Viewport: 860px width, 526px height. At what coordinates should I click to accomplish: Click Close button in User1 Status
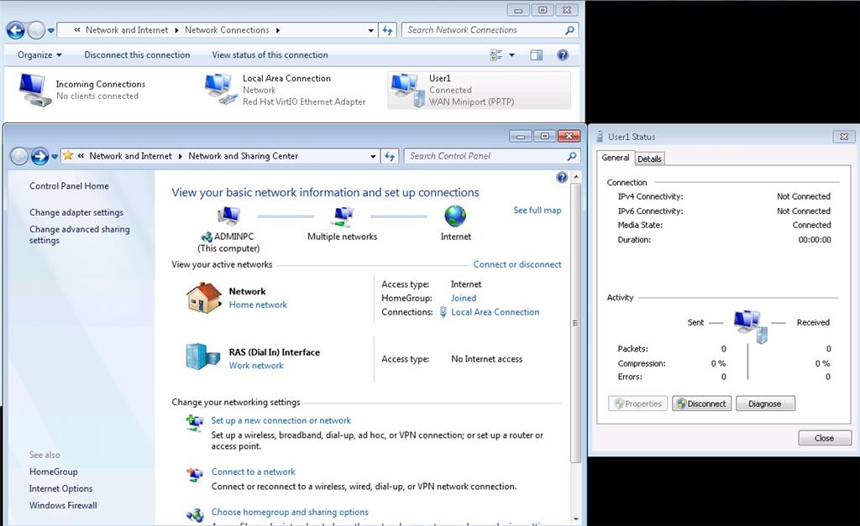coord(825,438)
